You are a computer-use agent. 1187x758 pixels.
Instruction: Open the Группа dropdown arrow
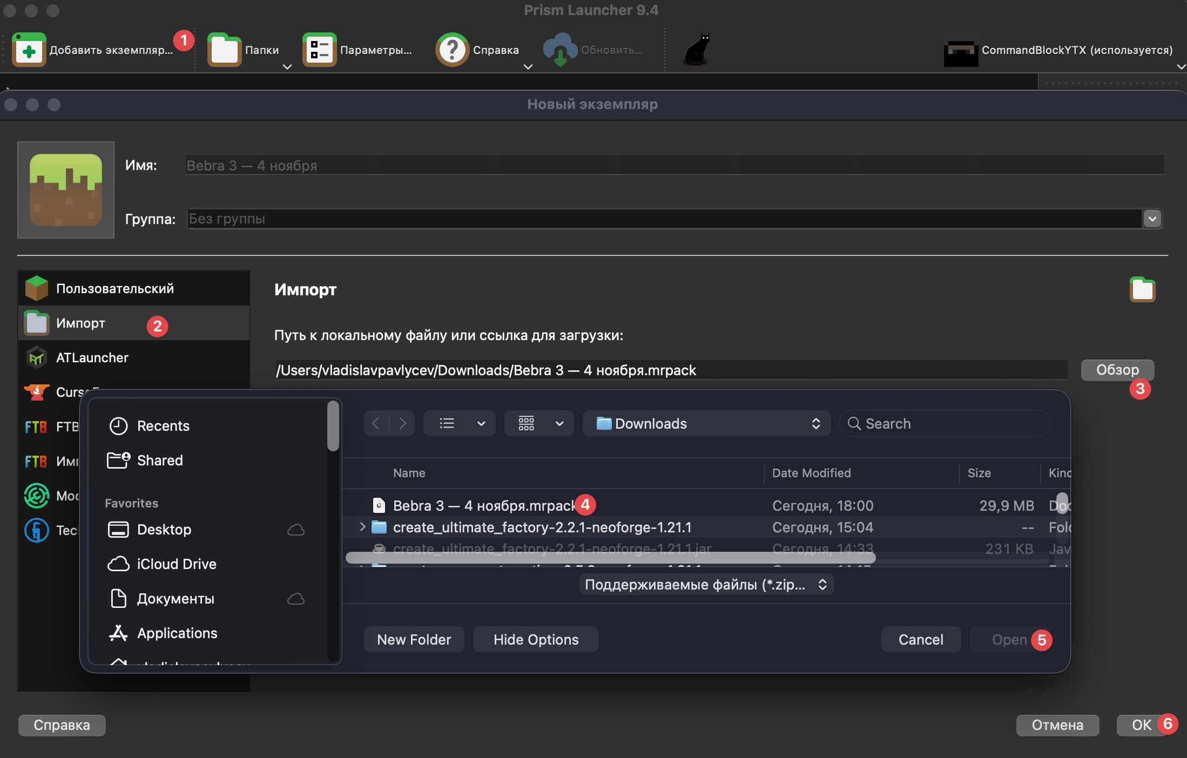click(x=1152, y=219)
